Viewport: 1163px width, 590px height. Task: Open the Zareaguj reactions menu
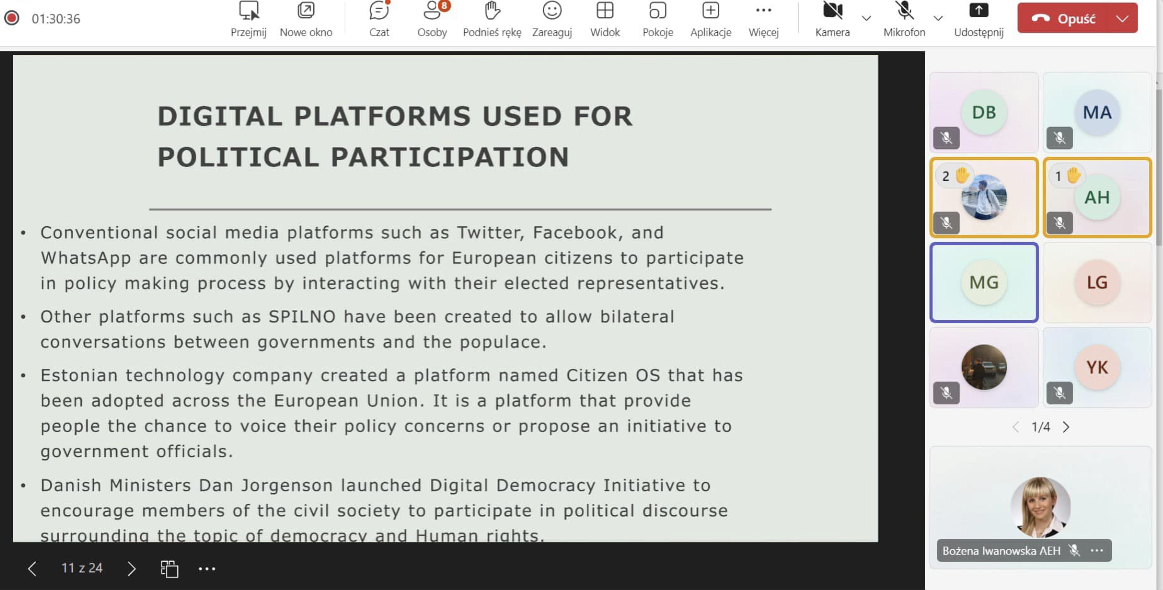point(552,19)
